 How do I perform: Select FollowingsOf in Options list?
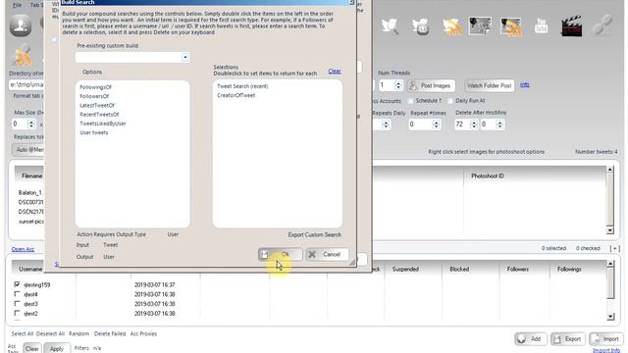point(95,87)
